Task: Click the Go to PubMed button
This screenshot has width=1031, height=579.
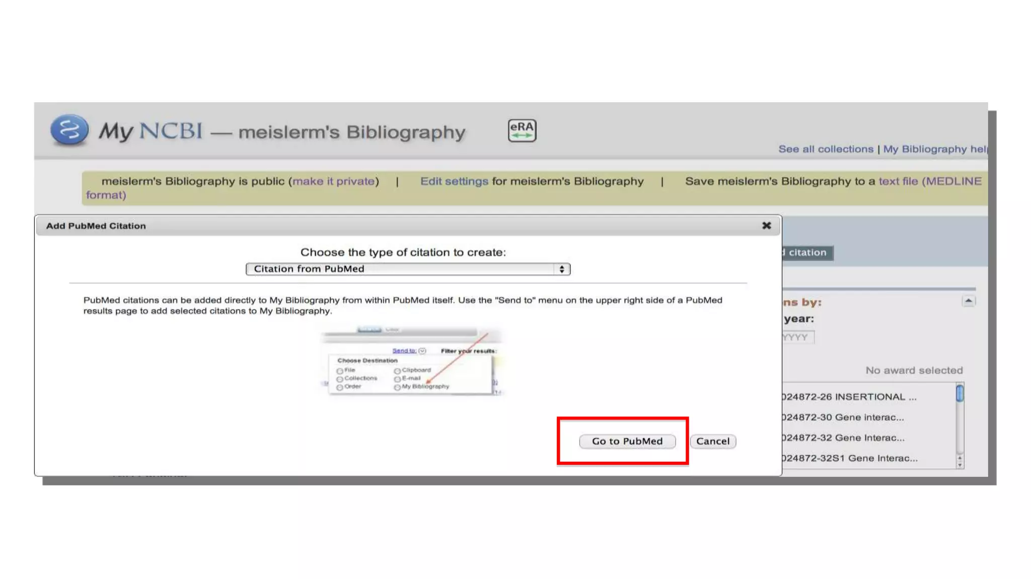Action: tap(627, 441)
